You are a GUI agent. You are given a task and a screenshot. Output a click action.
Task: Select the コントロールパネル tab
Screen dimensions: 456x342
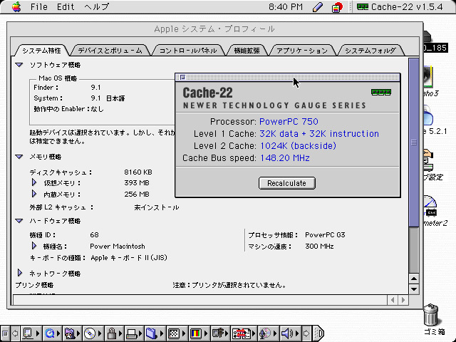188,51
